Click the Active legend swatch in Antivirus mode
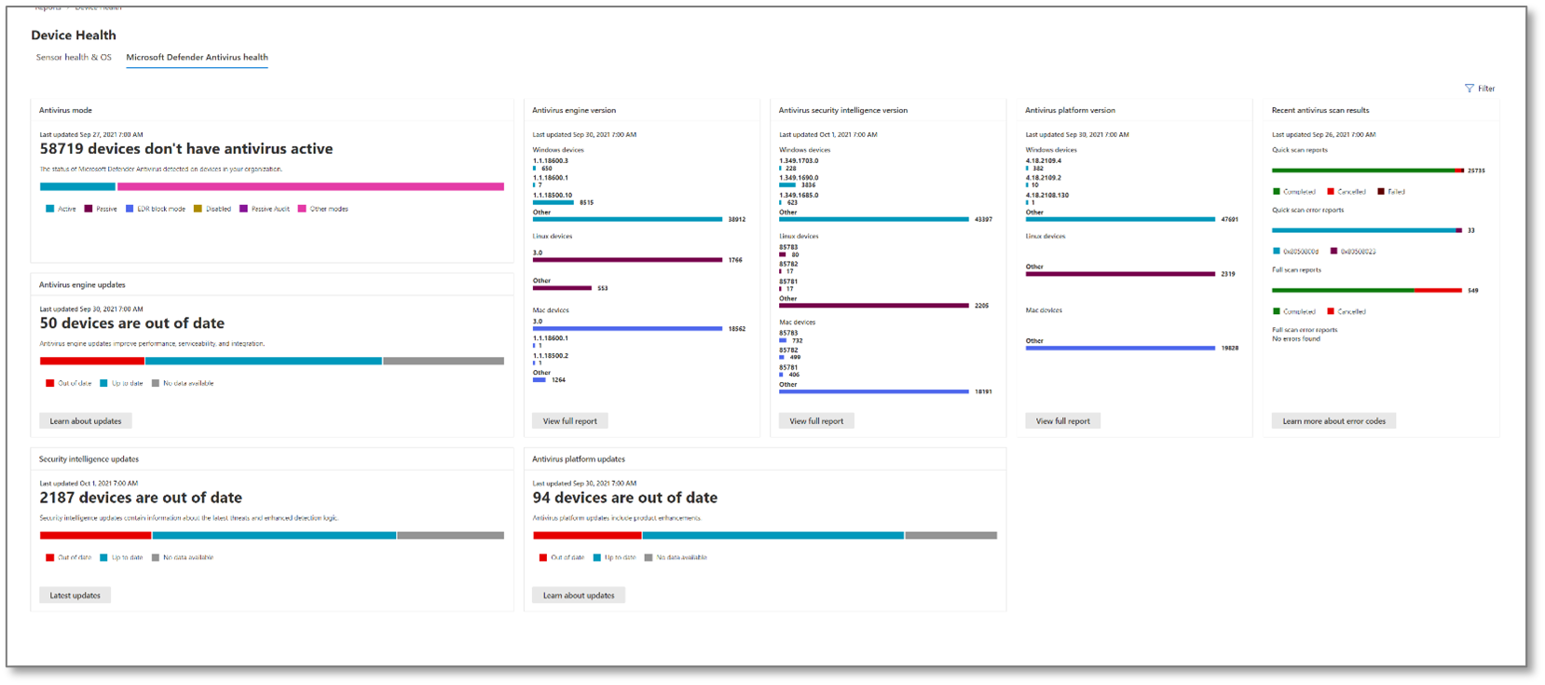The image size is (1545, 685). [x=50, y=209]
